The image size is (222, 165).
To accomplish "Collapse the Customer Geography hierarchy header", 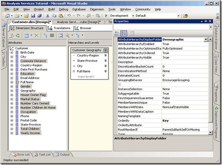I will pos(106,50).
